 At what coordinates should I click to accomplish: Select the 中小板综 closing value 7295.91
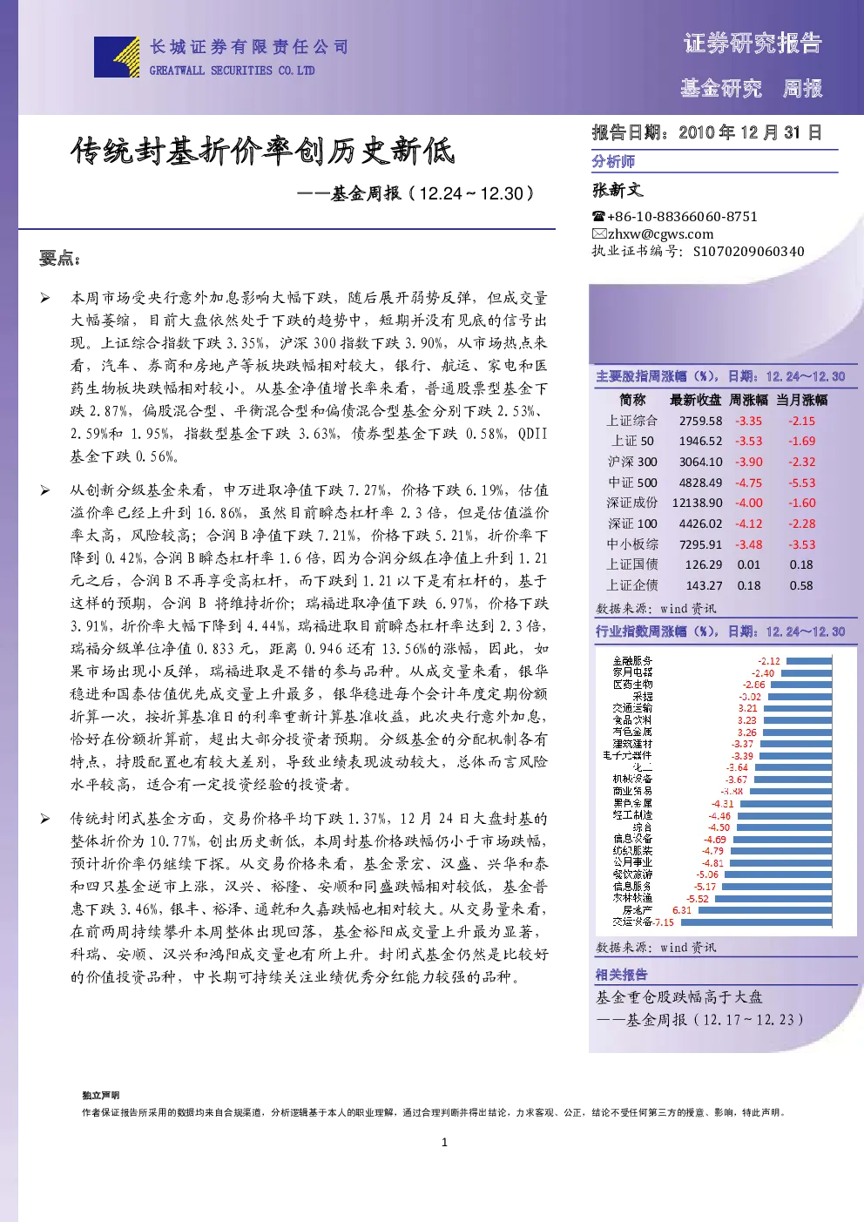point(700,545)
